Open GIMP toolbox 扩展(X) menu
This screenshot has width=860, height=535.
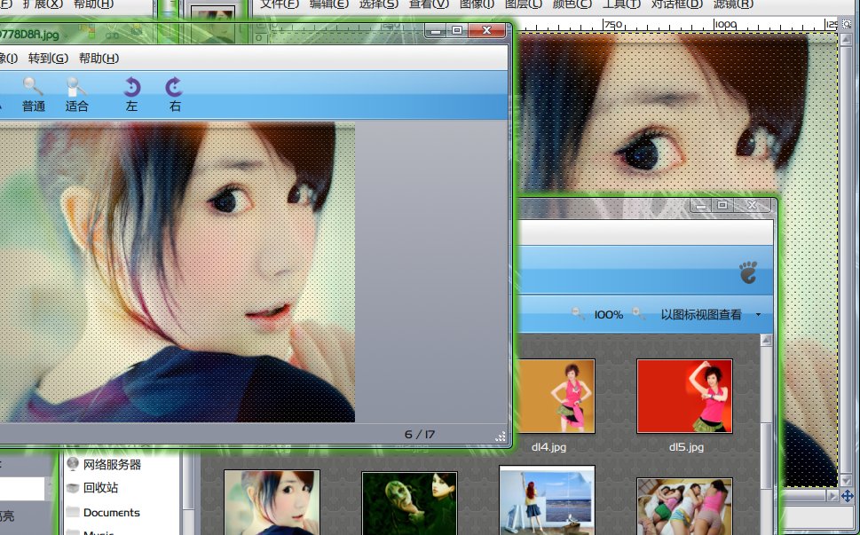pyautogui.click(x=43, y=4)
